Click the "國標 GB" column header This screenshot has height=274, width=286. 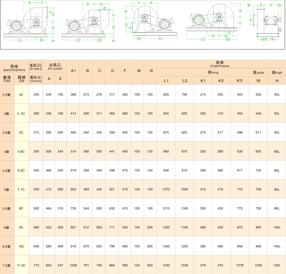(x=21, y=79)
